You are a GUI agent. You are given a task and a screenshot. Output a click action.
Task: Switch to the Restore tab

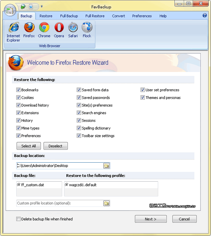point(46,16)
